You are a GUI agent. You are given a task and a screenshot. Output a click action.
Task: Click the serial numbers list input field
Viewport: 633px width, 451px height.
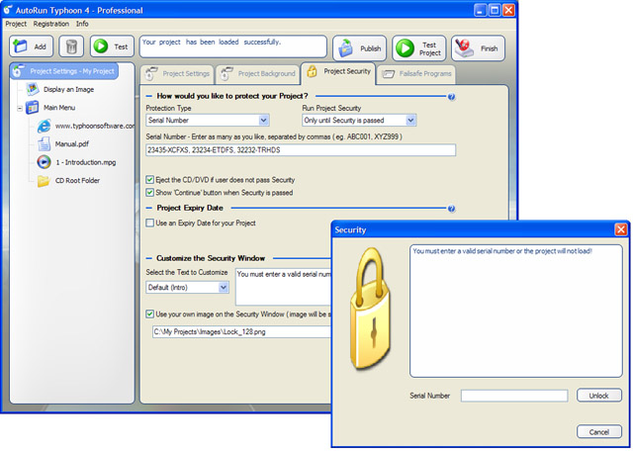301,150
